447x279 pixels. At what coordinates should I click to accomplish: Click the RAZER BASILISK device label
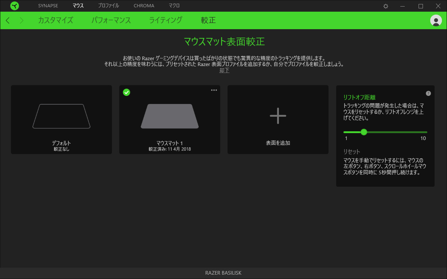click(223, 273)
